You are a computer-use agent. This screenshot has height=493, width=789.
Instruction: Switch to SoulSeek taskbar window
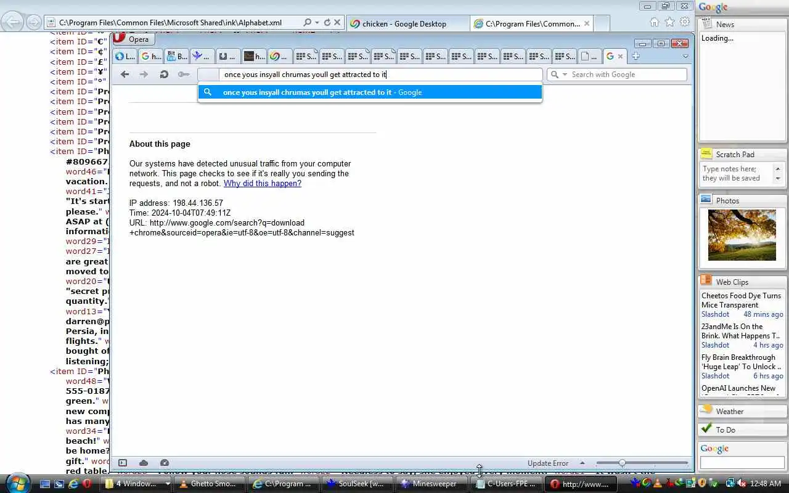click(x=358, y=484)
